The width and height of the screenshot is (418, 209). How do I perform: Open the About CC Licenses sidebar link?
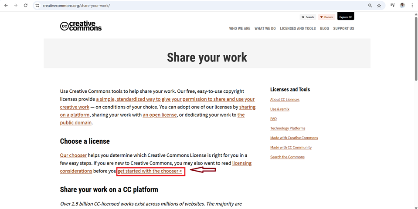click(285, 100)
